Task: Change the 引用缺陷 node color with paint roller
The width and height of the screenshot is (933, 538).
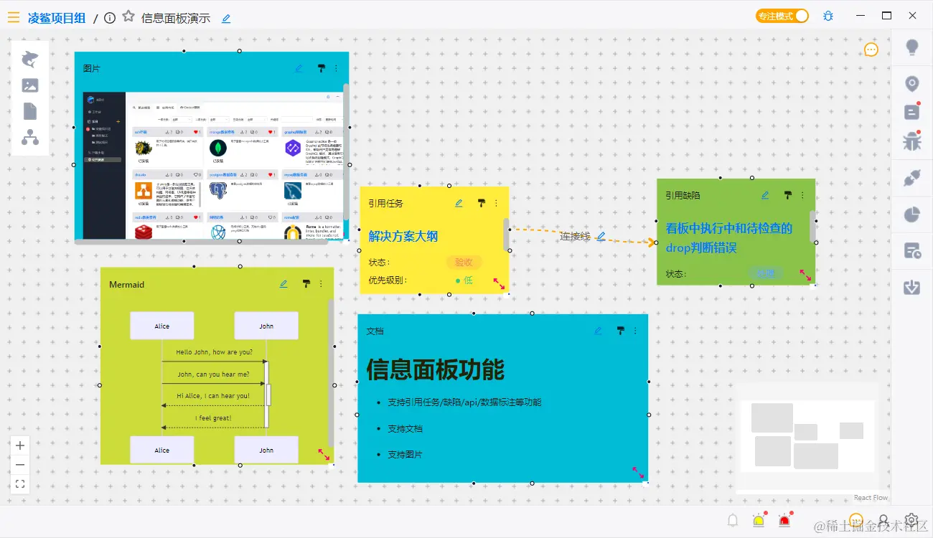Action: [787, 195]
